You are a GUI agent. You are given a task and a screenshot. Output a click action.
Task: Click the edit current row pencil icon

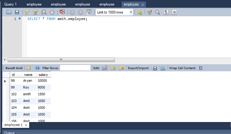coord(104,68)
